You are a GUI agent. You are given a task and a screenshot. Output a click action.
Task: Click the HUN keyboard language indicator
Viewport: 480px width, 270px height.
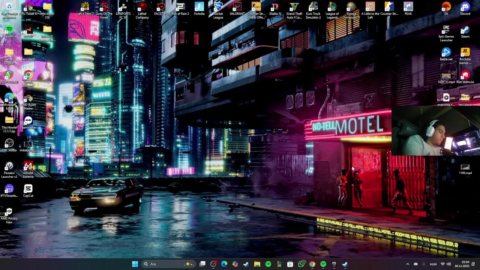pos(433,264)
